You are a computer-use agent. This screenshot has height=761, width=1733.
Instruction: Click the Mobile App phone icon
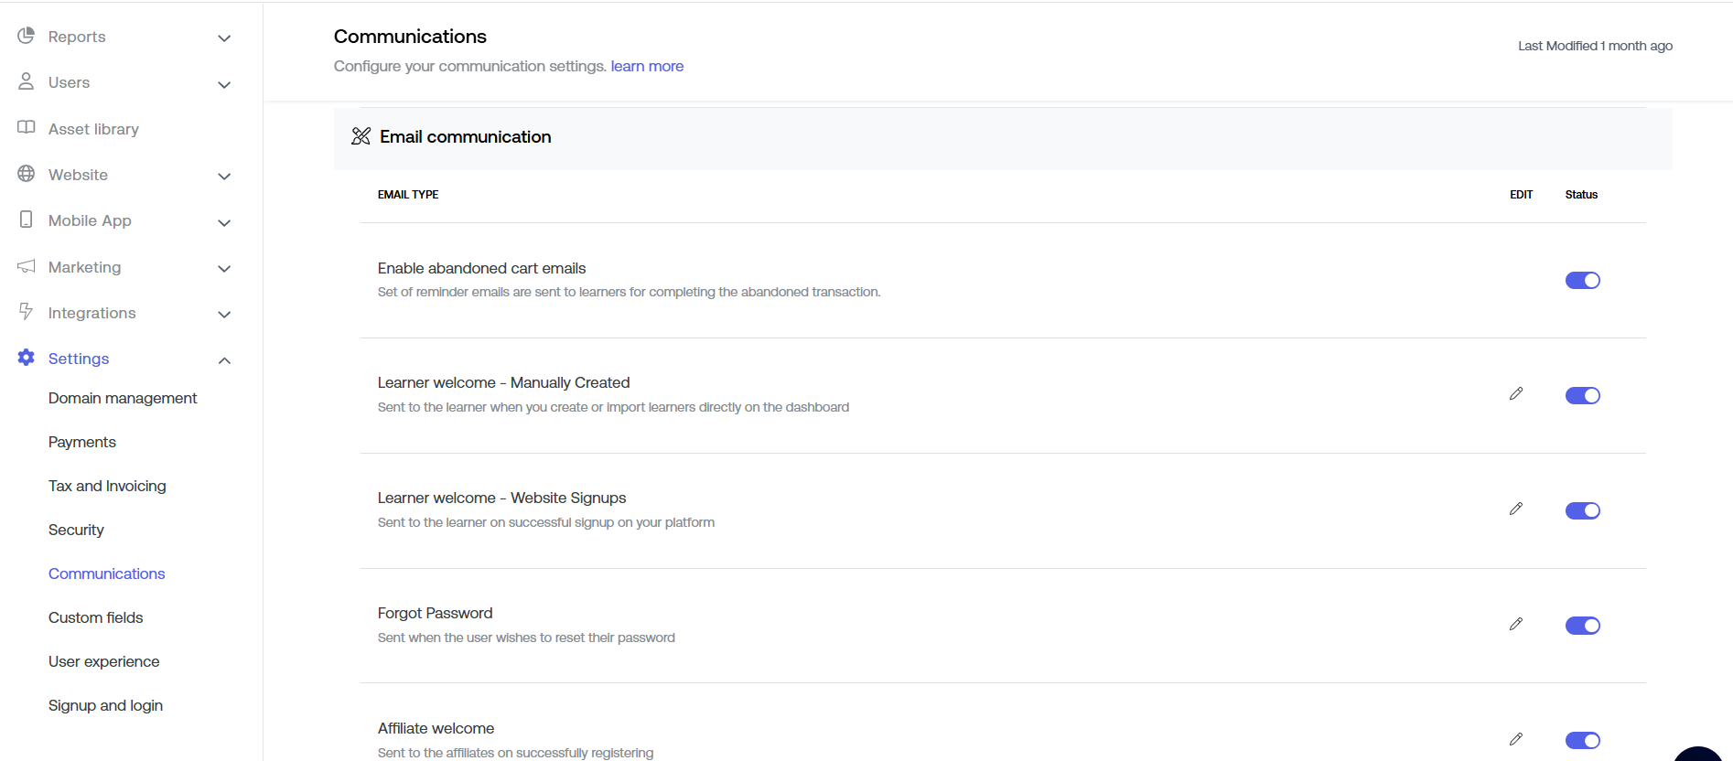[27, 220]
